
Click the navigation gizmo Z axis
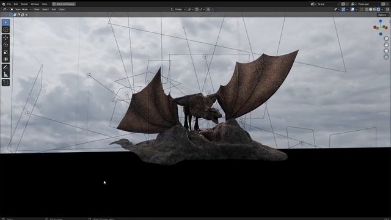[381, 21]
